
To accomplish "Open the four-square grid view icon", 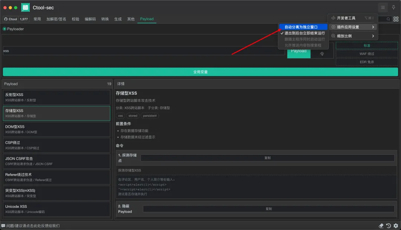I will pyautogui.click(x=396, y=19).
